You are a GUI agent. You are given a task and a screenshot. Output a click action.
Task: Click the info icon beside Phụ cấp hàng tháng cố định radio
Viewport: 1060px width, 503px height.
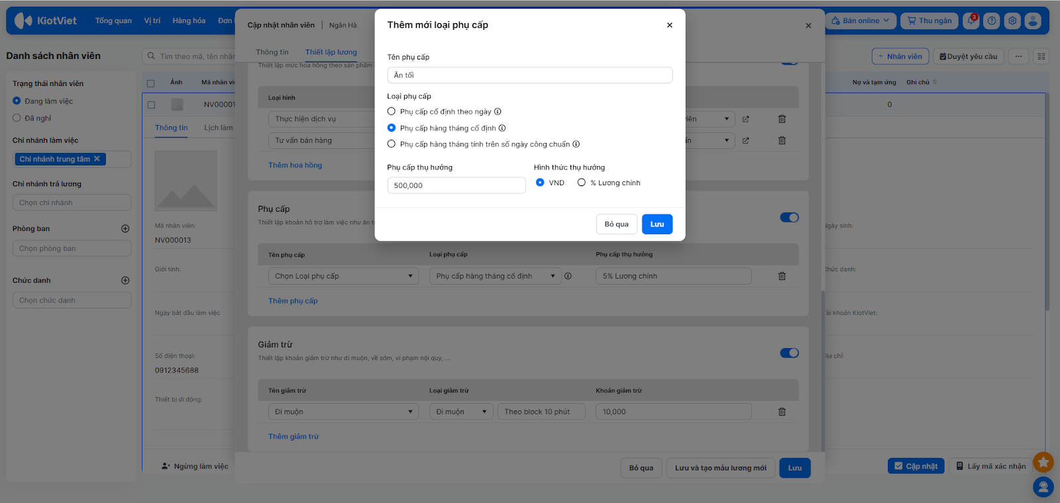point(502,128)
